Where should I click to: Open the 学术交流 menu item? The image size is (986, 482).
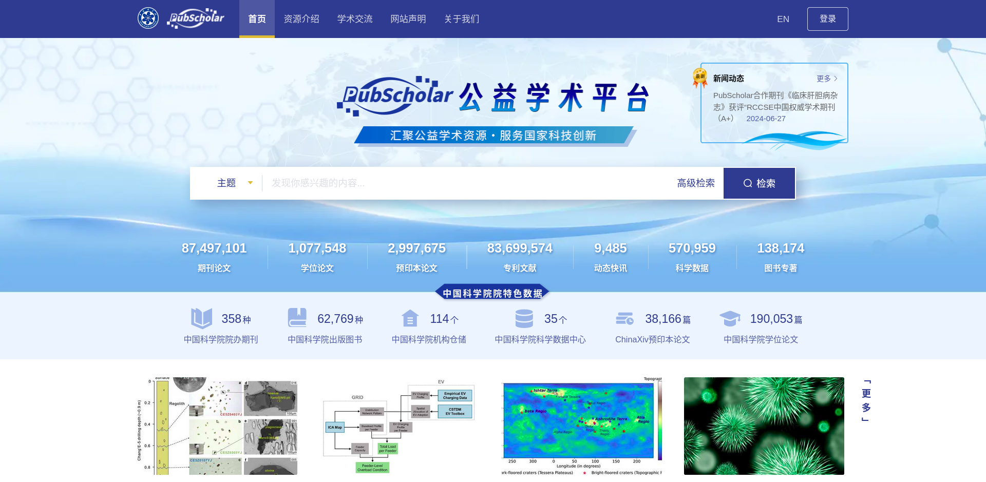coord(355,18)
